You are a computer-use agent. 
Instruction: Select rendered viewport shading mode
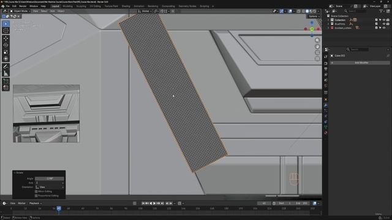coord(315,11)
